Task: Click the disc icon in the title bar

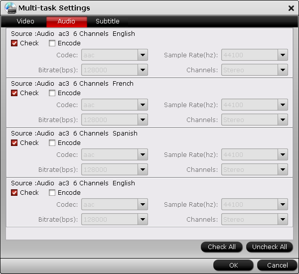Action: (x=10, y=8)
